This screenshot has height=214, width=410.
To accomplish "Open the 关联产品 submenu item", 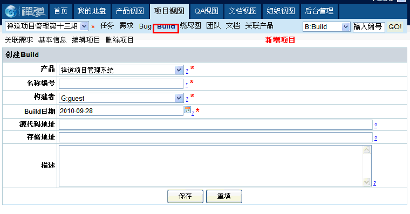I will [259, 26].
